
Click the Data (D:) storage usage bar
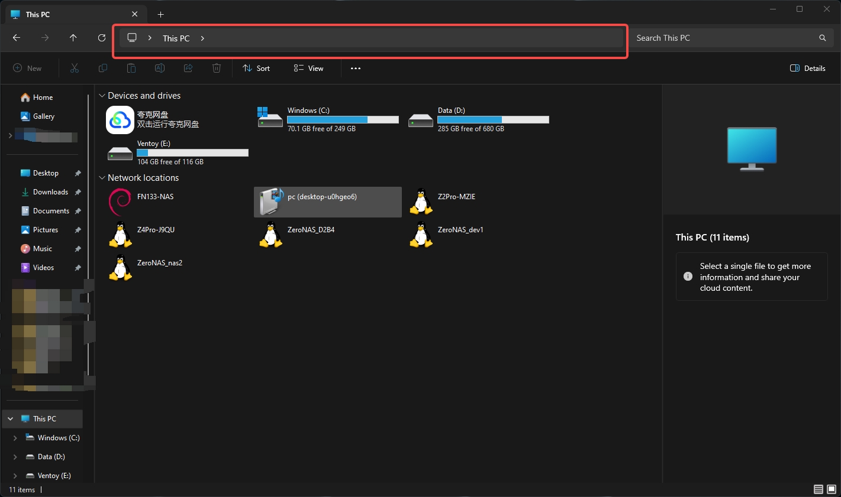(494, 120)
